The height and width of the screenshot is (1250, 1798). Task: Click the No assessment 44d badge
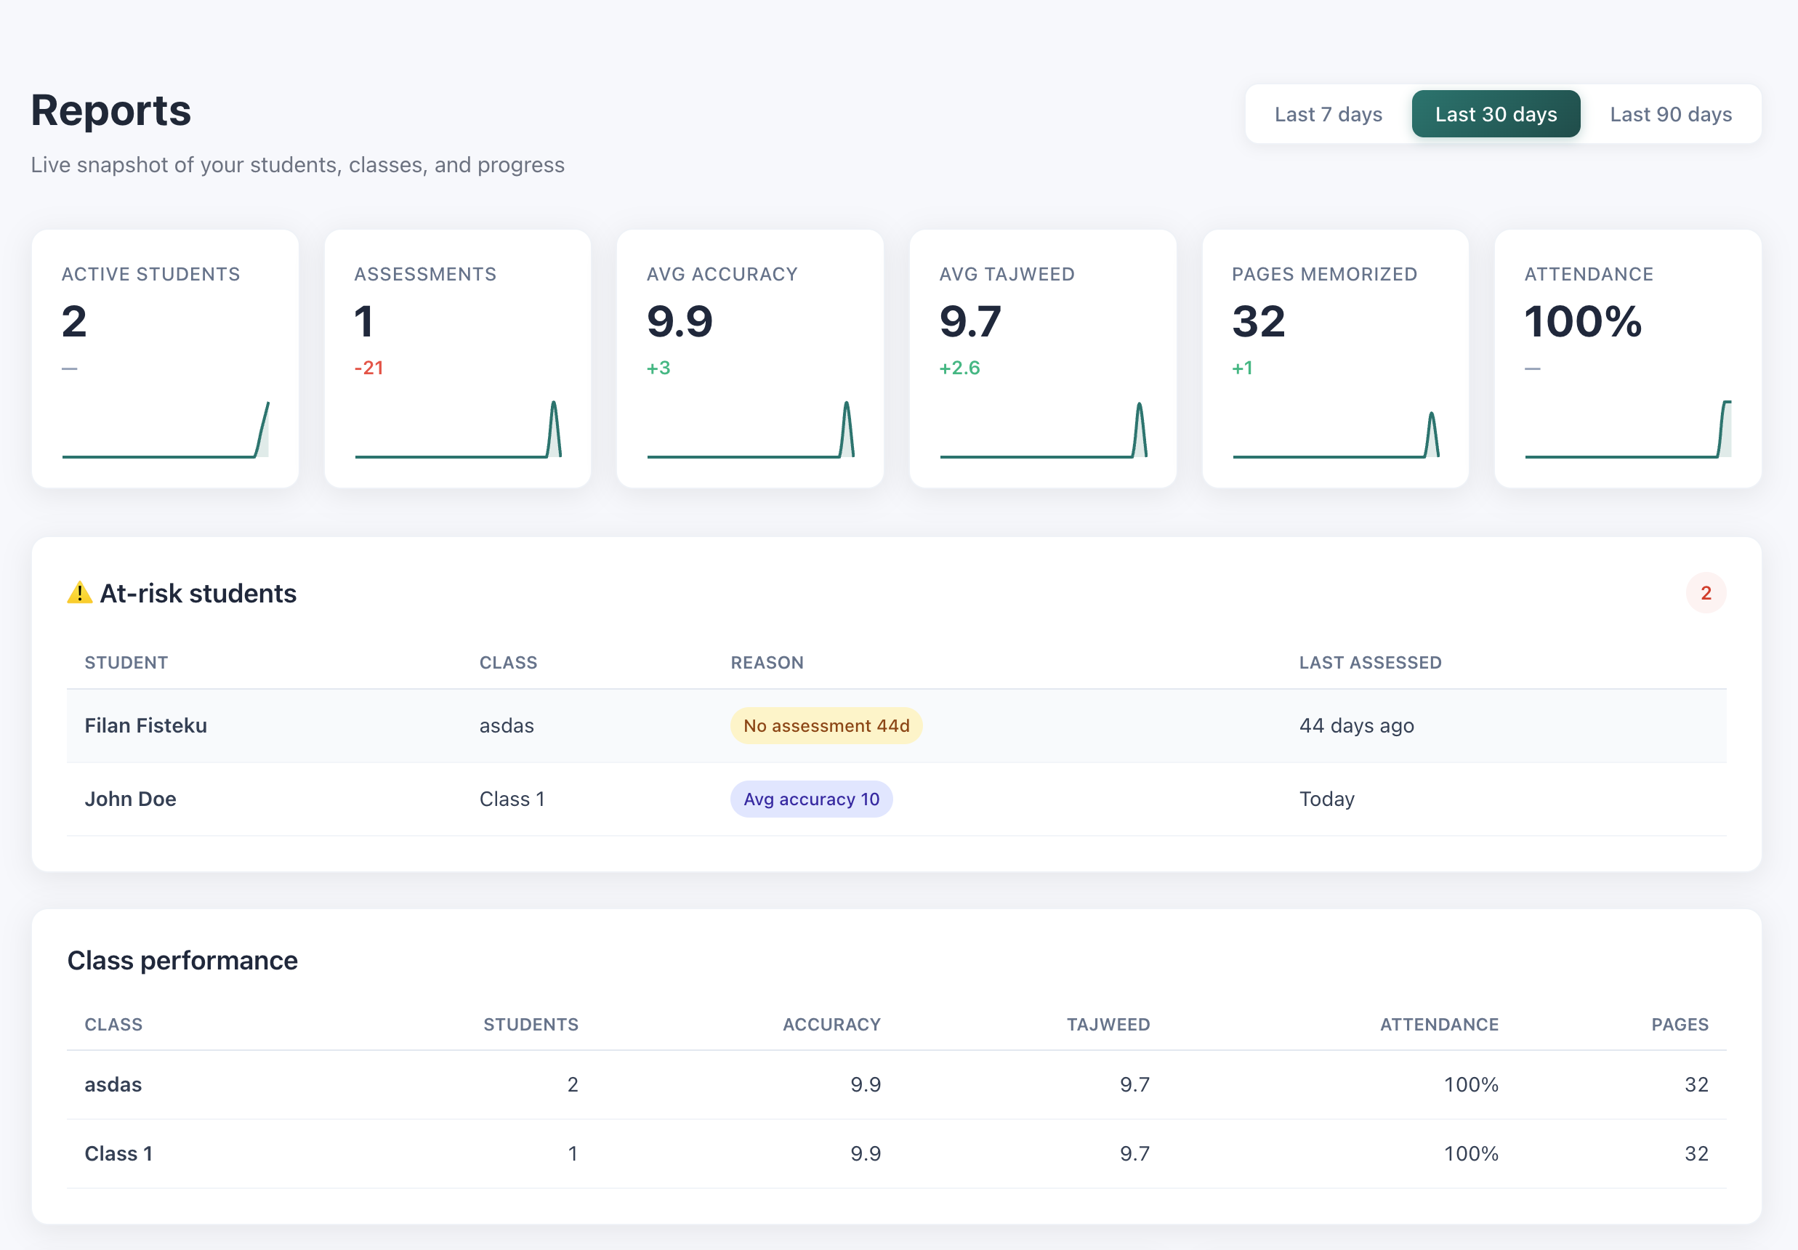coord(826,725)
